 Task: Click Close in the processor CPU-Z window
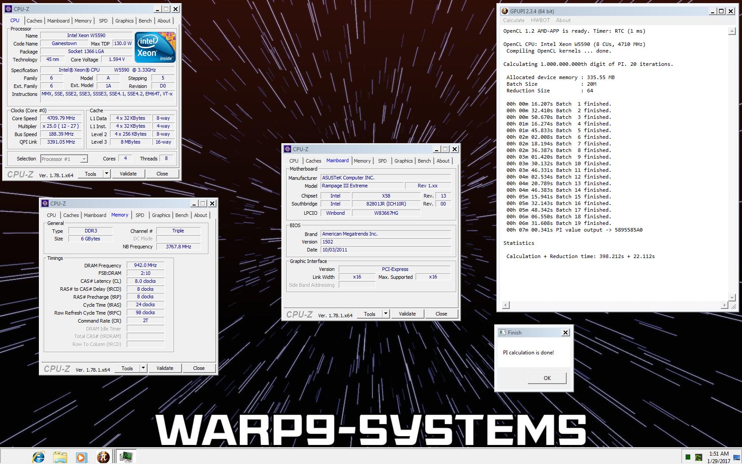coord(162,174)
